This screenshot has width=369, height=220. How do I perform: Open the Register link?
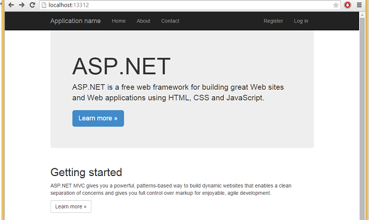[x=273, y=21]
